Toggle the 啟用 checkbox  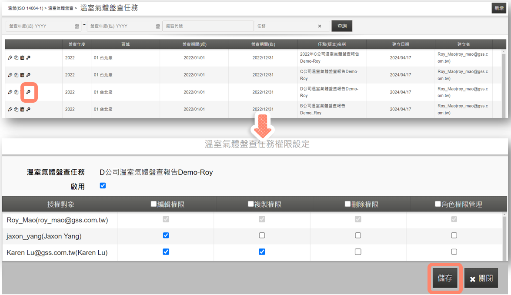103,186
